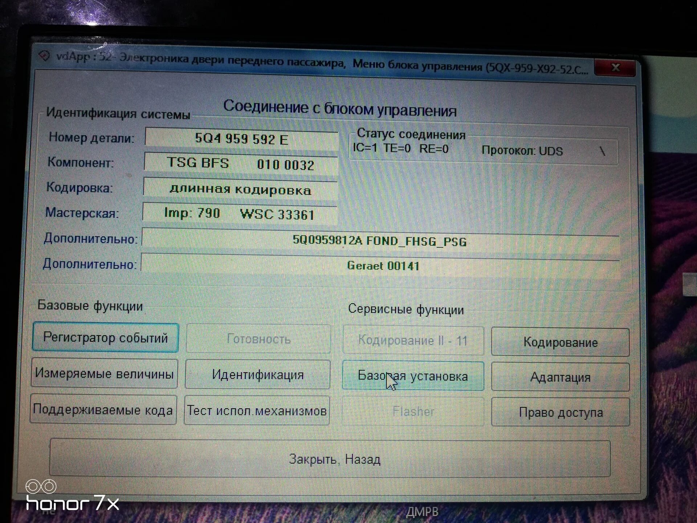Open Адаптация function
697x523 pixels.
coord(560,377)
